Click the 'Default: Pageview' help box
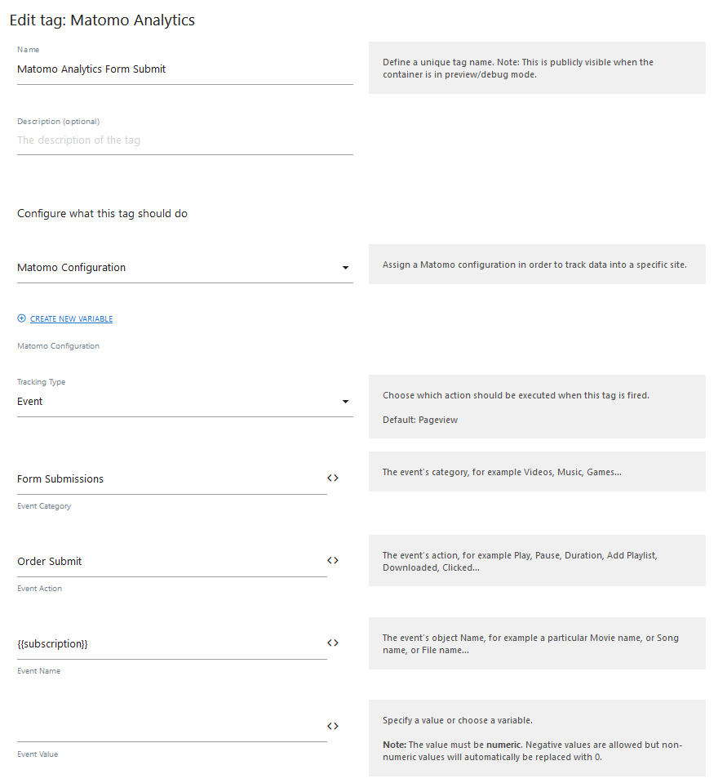 [537, 407]
